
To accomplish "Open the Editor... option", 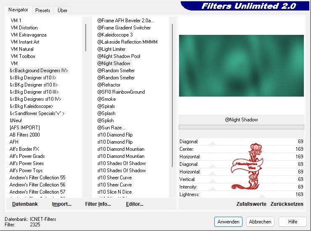I will [134, 204].
